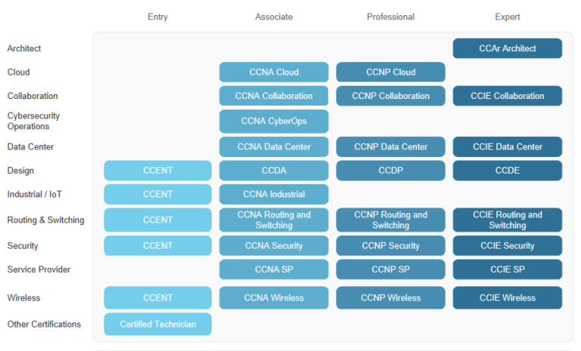This screenshot has height=351, width=581.
Task: Select CCIE Security certification
Action: tap(508, 245)
